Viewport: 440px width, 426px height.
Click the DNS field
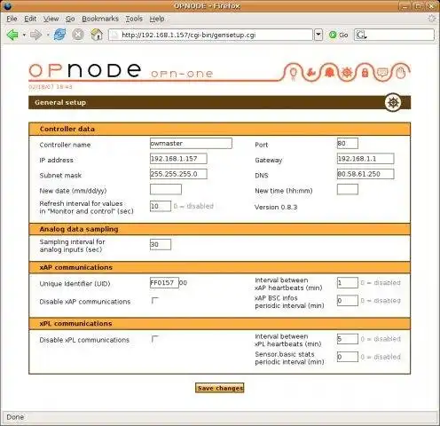pyautogui.click(x=365, y=174)
